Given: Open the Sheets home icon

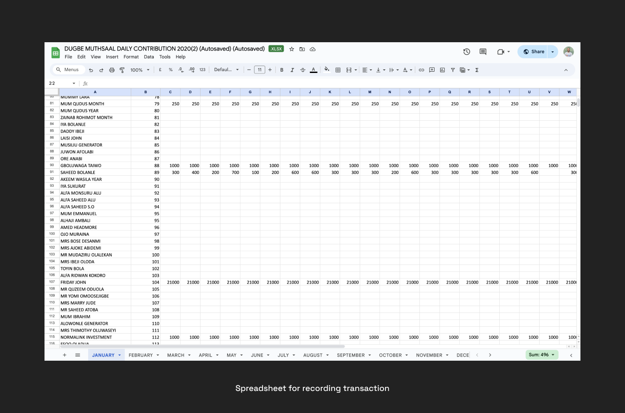Looking at the screenshot, I should pyautogui.click(x=56, y=52).
